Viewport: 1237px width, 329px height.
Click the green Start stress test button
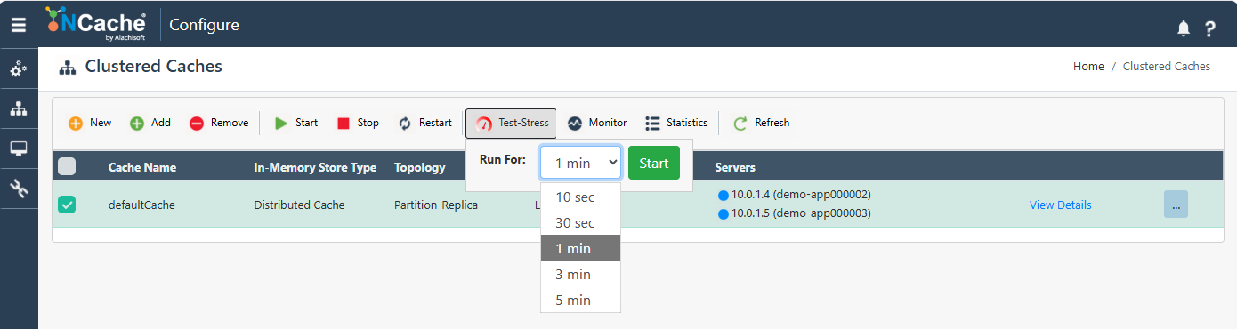(654, 163)
